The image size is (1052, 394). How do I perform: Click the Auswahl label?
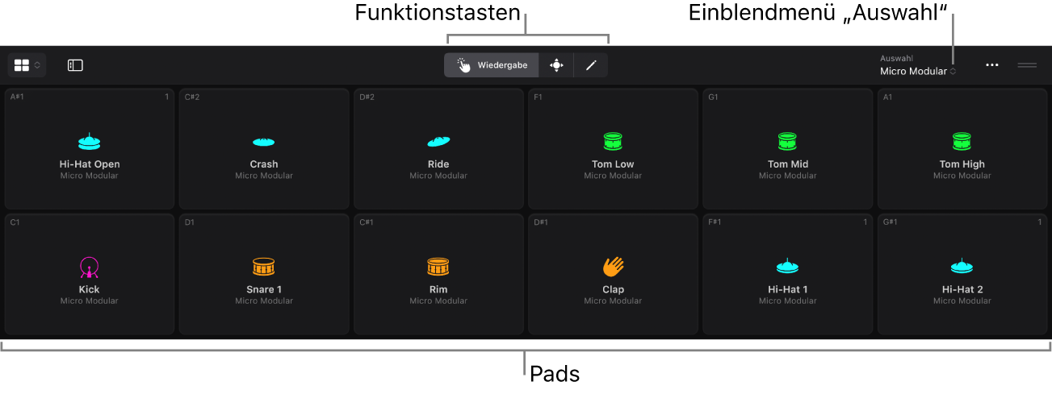pos(896,58)
